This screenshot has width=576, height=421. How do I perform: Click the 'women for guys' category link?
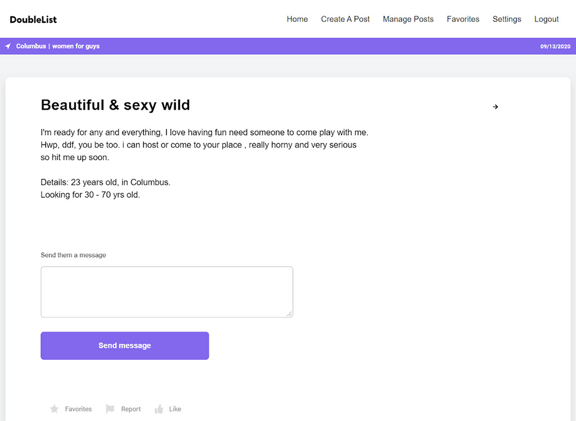(76, 46)
